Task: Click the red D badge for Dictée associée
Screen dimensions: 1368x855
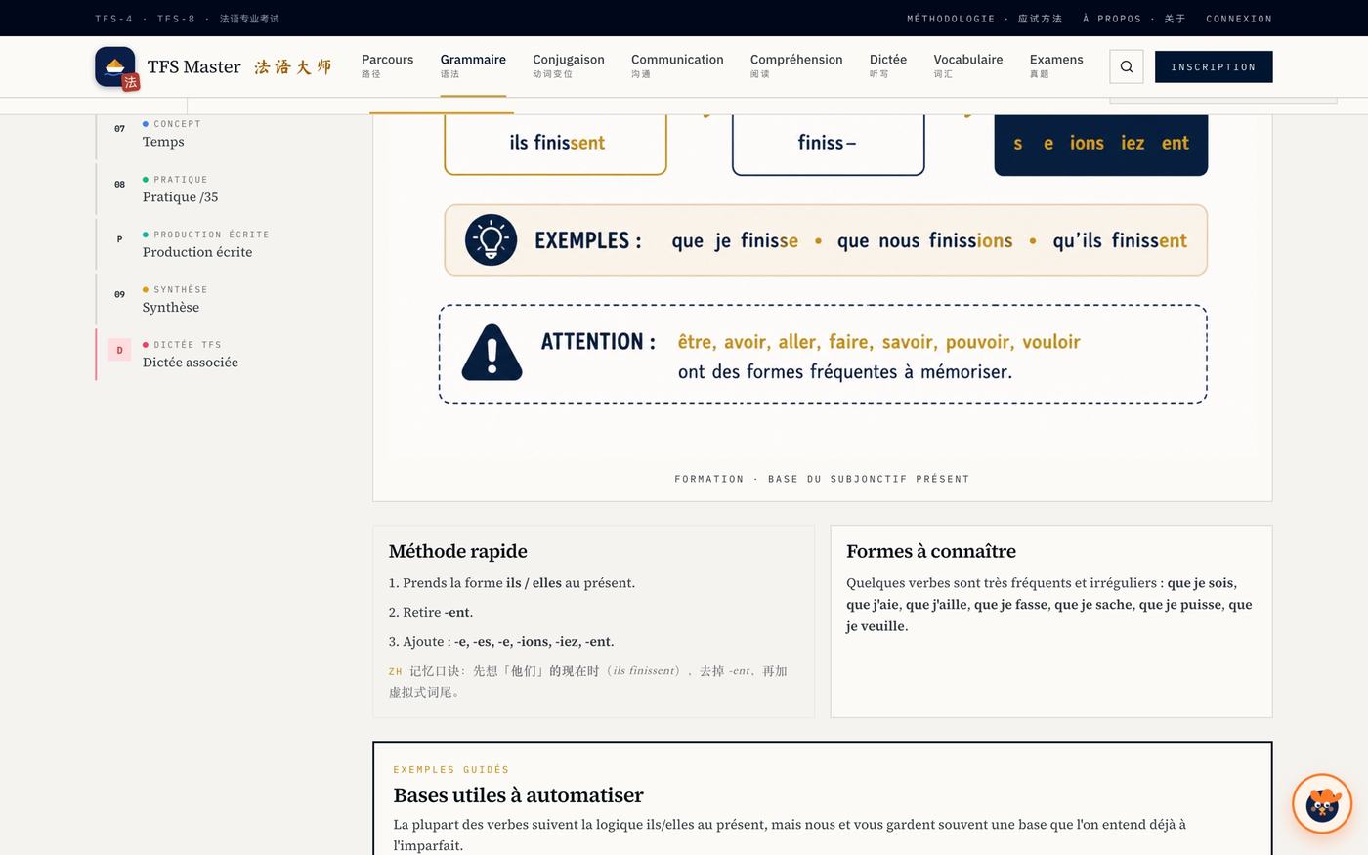Action: [119, 351]
